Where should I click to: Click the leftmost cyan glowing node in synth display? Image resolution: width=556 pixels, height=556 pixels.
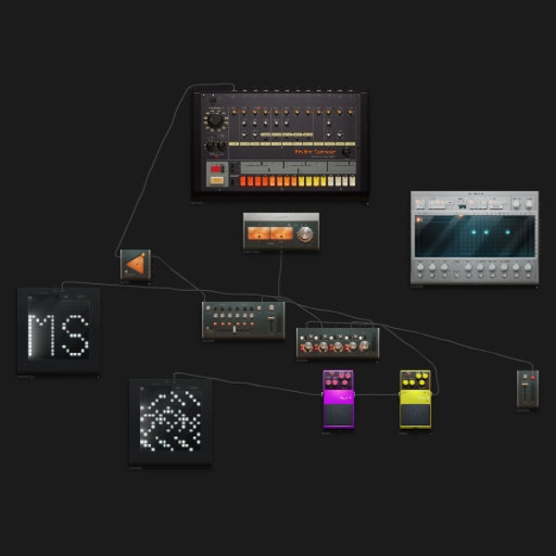[474, 233]
